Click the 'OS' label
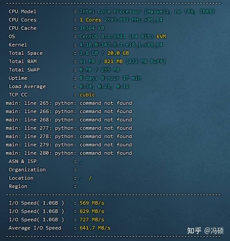This screenshot has height=241, width=230. click(12, 36)
